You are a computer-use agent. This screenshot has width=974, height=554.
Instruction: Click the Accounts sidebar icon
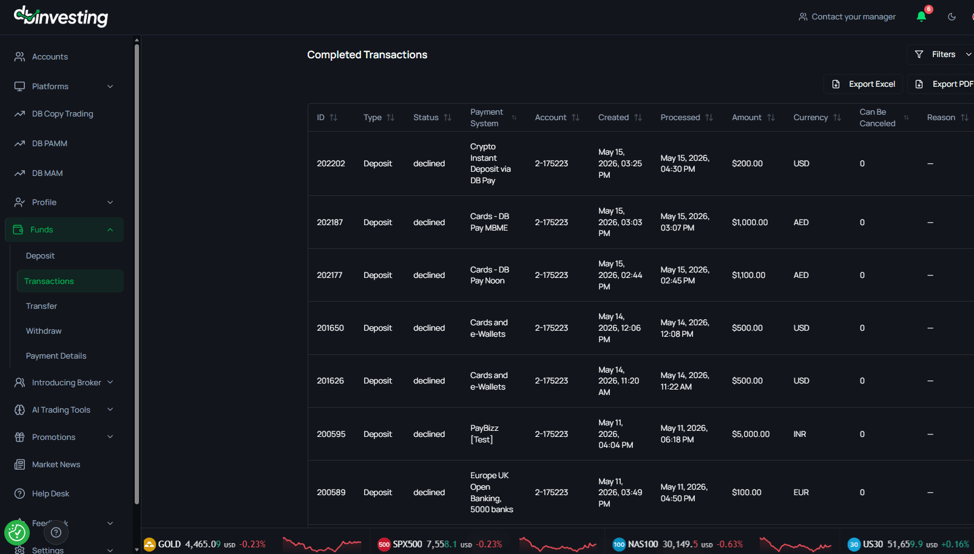tap(20, 56)
